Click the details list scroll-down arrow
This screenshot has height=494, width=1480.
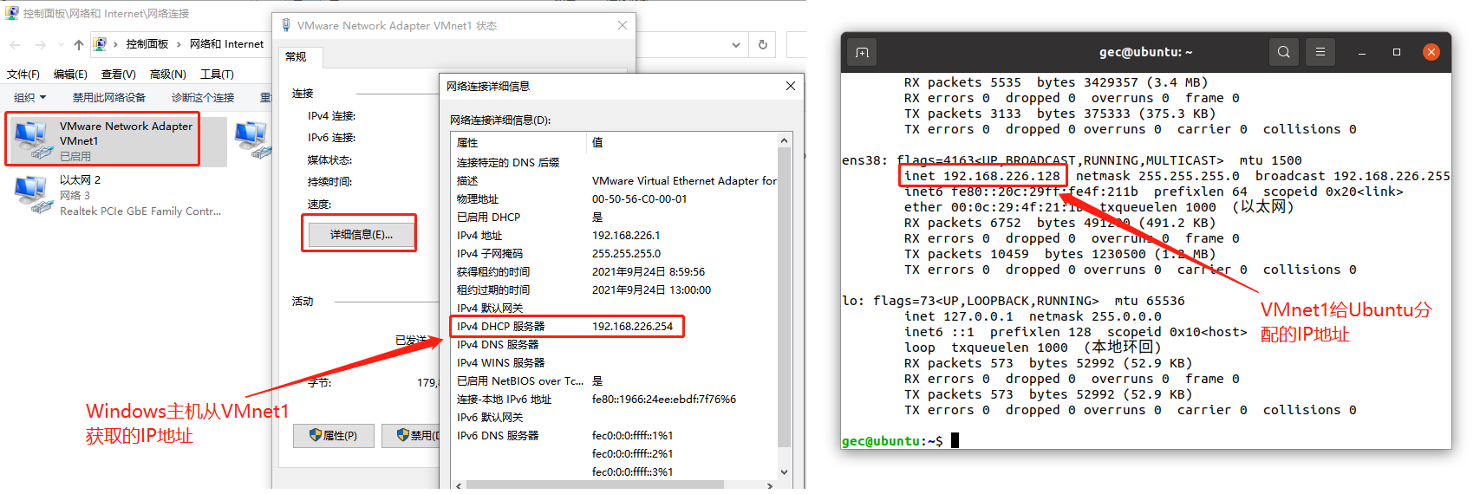[x=784, y=472]
